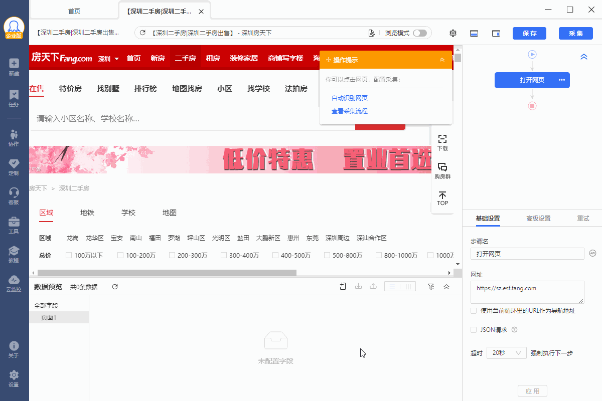Switch data preview to list view icon
602x401 pixels.
pos(392,287)
